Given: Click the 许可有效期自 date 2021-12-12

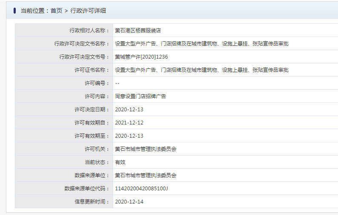Looking at the screenshot, I should click(129, 123).
